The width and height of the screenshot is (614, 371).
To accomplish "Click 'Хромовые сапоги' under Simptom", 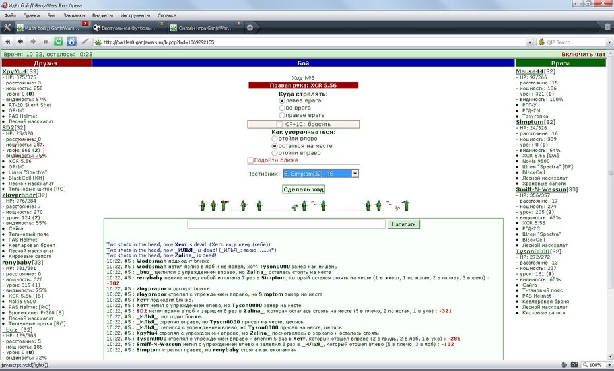I will coord(544,184).
